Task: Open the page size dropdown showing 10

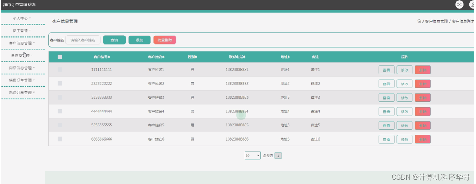Action: pos(253,156)
